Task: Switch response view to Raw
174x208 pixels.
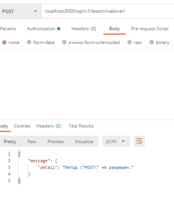Action: (32, 141)
